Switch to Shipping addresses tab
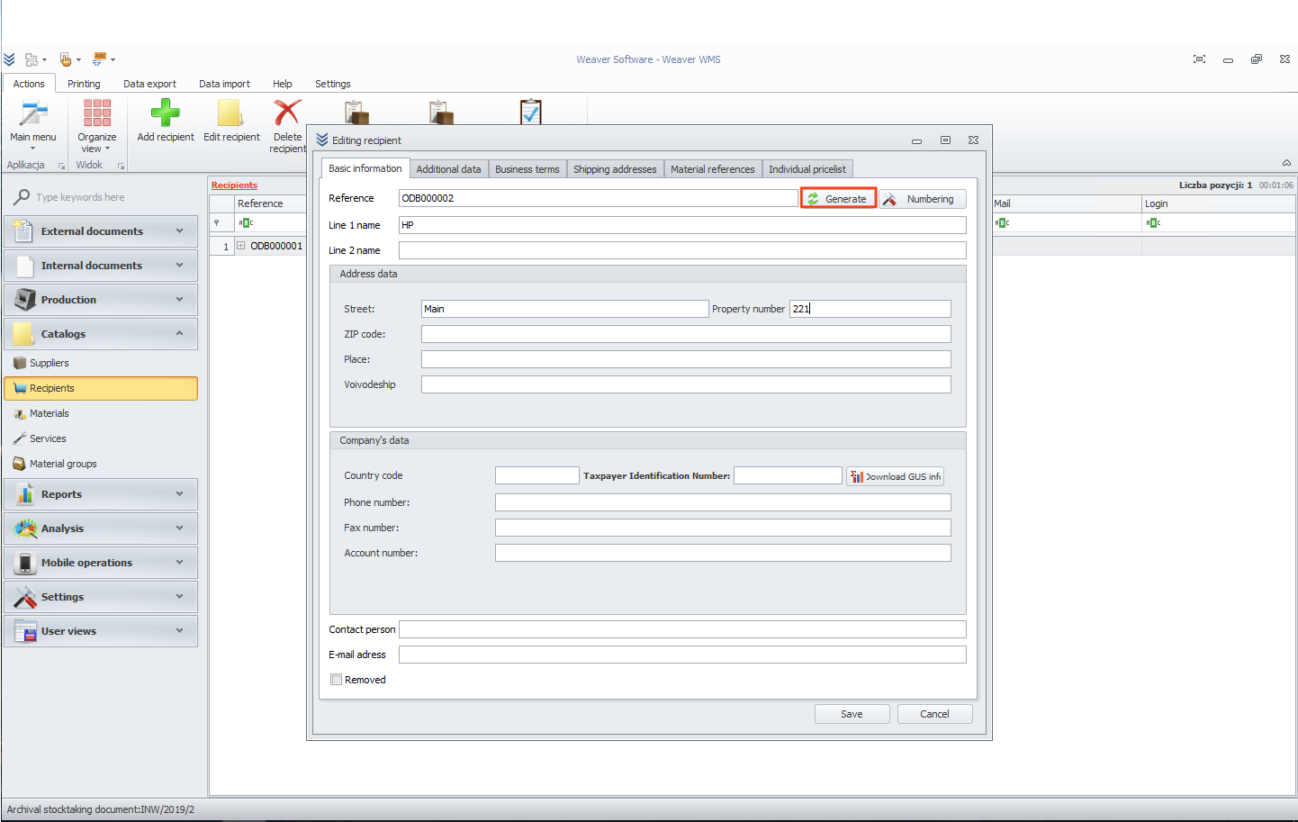1298x822 pixels. [x=615, y=169]
